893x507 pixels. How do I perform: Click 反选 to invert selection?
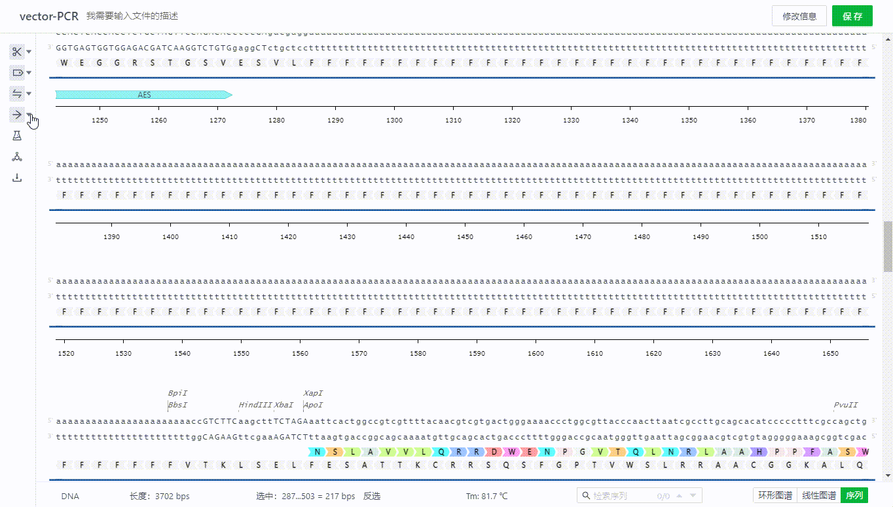372,496
